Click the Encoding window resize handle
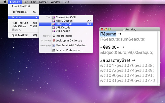The image size is (165, 103). [x=159, y=84]
